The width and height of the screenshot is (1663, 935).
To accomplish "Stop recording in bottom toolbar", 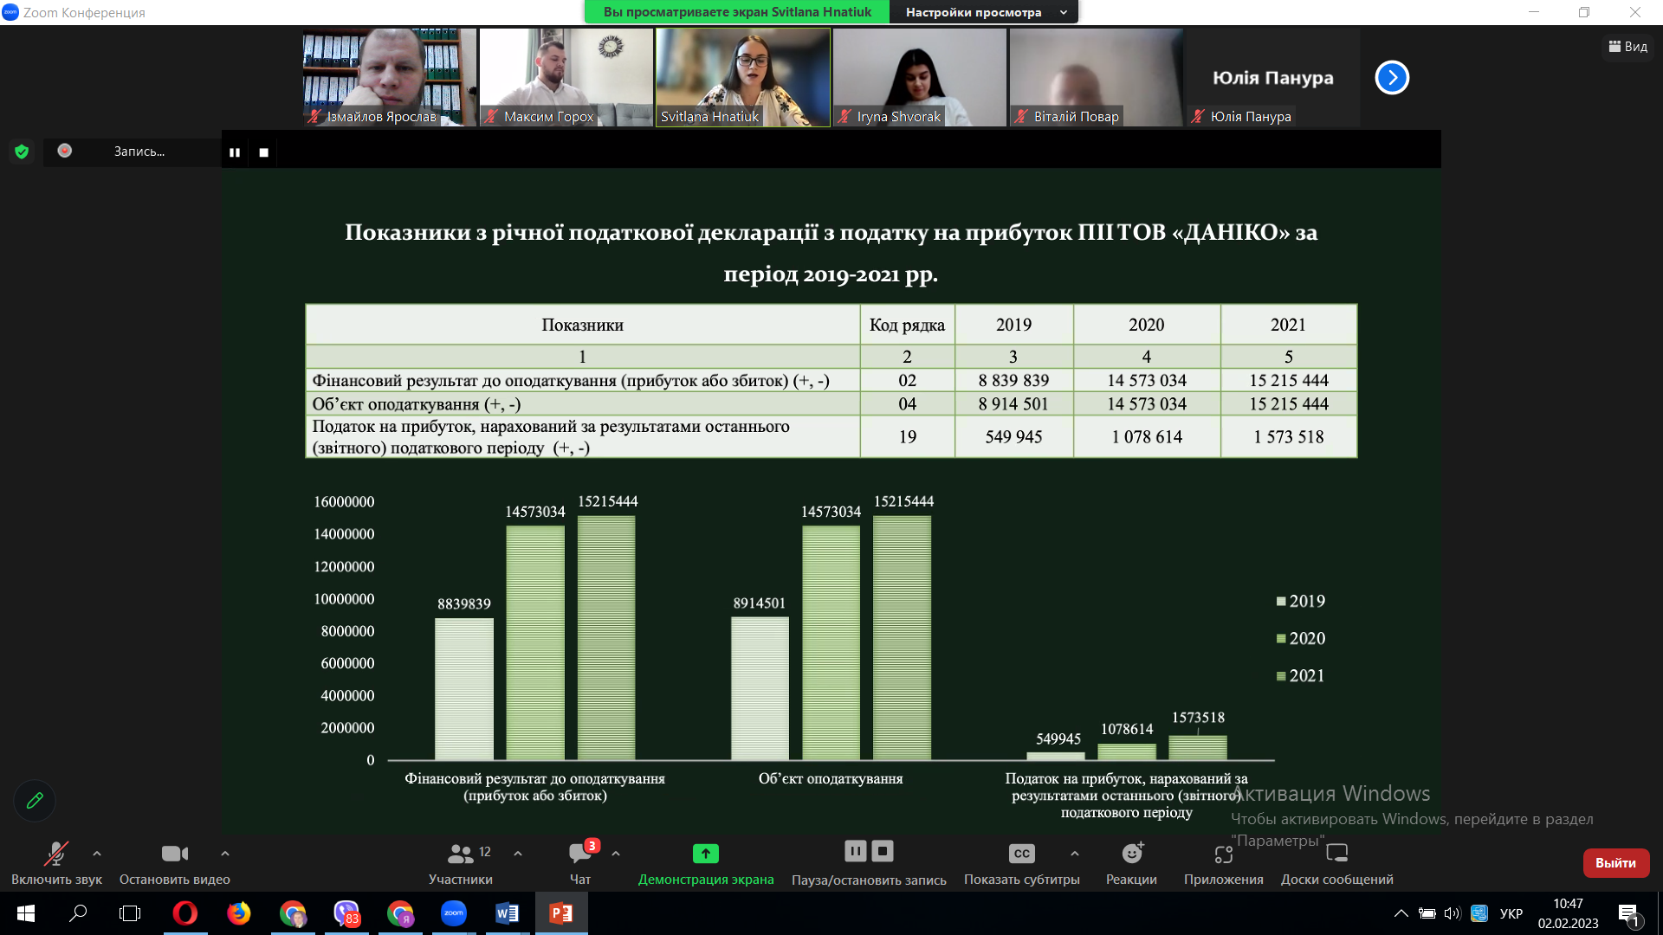I will 883,851.
